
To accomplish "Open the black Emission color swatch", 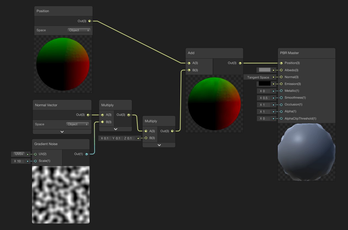I will tap(265, 84).
